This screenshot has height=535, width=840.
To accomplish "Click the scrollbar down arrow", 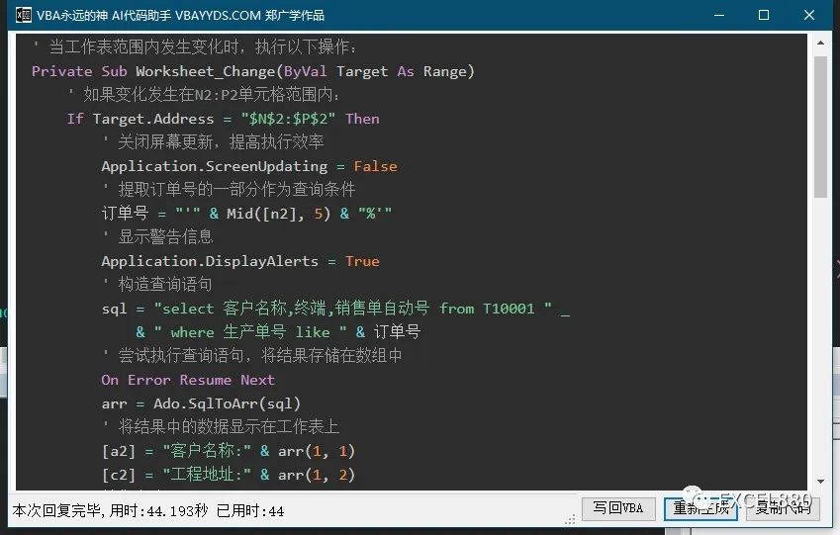I will coord(821,482).
